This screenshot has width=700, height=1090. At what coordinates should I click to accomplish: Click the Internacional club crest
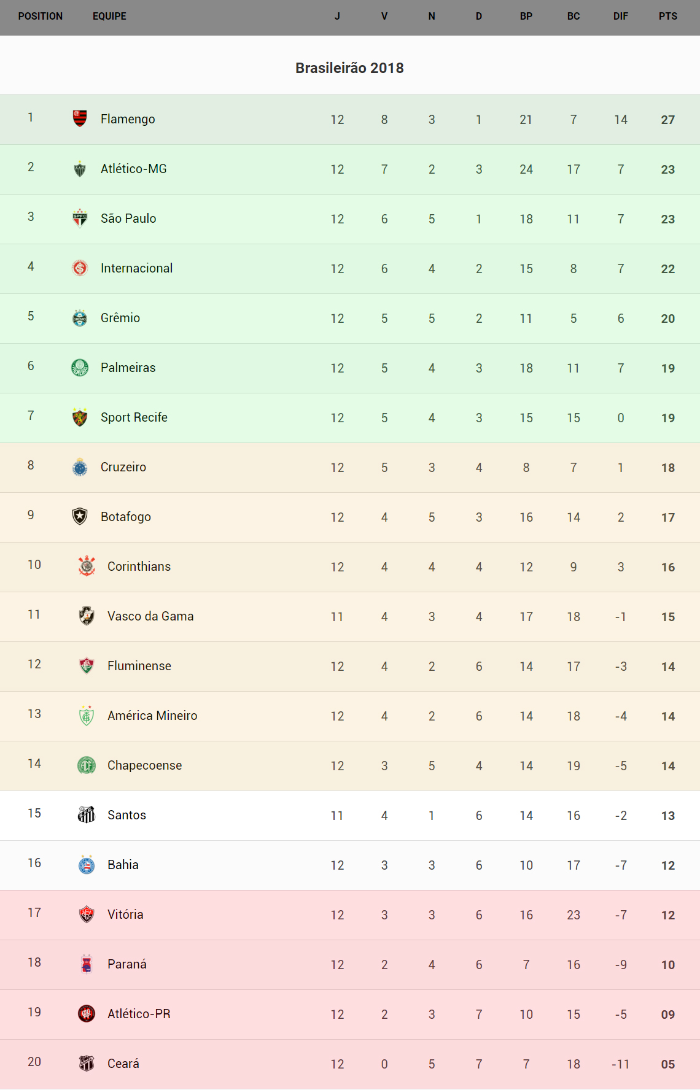[x=80, y=268]
